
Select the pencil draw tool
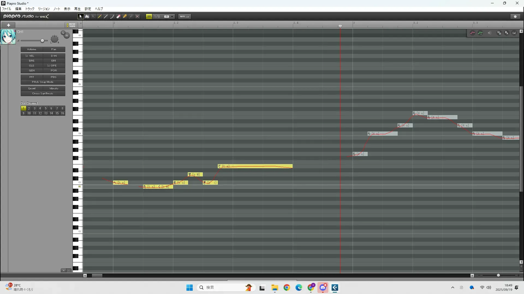click(x=100, y=17)
